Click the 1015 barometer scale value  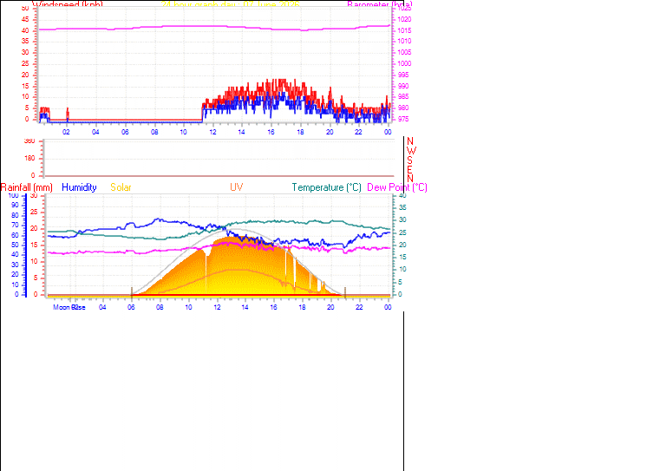coord(404,30)
